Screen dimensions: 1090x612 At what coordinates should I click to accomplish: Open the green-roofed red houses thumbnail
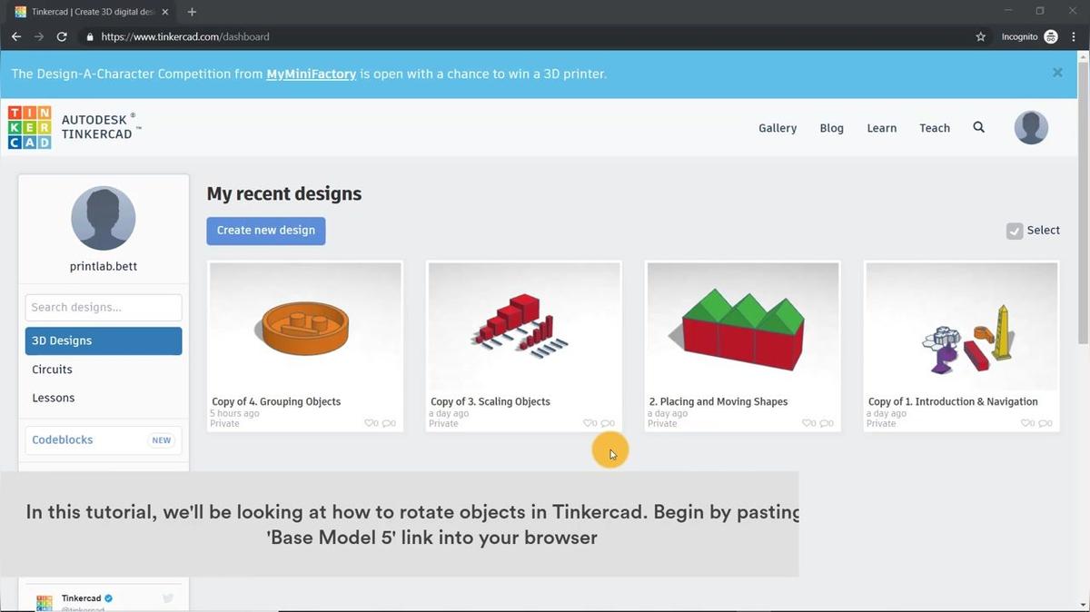pyautogui.click(x=743, y=327)
